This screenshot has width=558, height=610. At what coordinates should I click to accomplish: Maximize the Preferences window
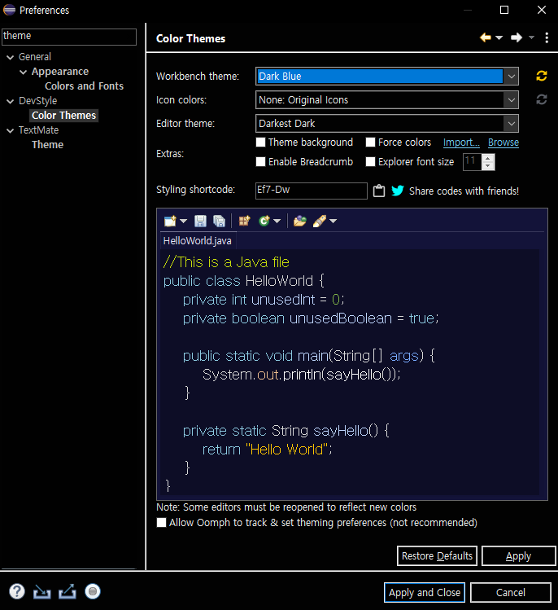(x=504, y=10)
